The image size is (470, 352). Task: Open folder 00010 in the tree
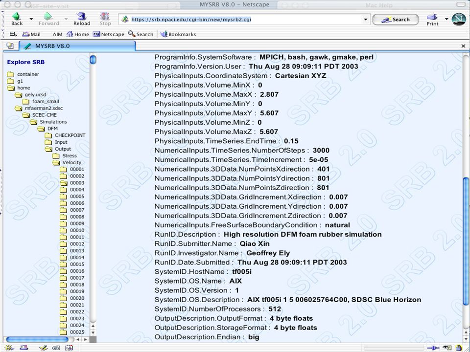coord(72,230)
